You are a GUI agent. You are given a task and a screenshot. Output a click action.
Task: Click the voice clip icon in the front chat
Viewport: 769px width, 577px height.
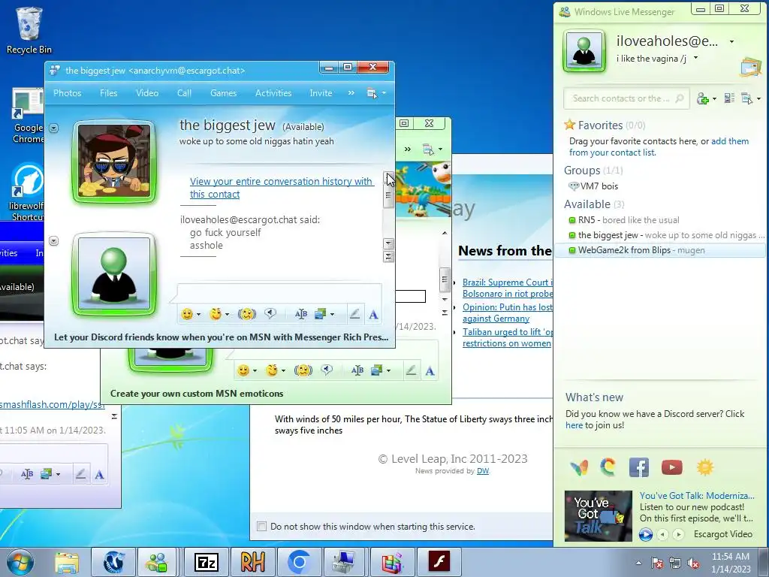point(270,314)
